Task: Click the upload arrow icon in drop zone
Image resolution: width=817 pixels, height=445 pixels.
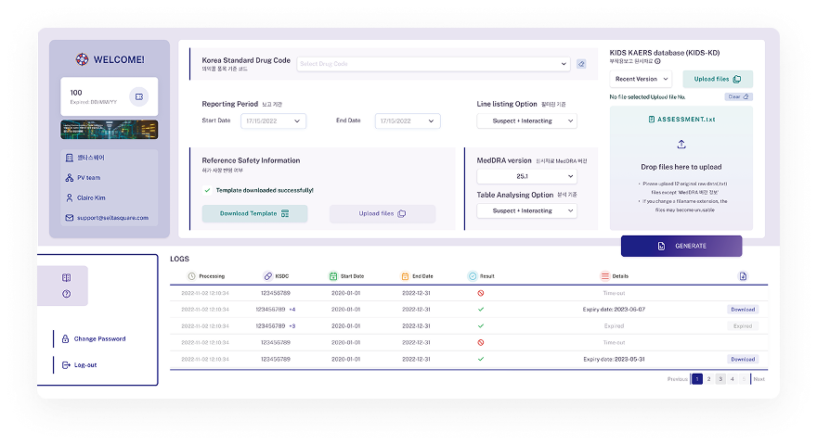Action: tap(681, 144)
